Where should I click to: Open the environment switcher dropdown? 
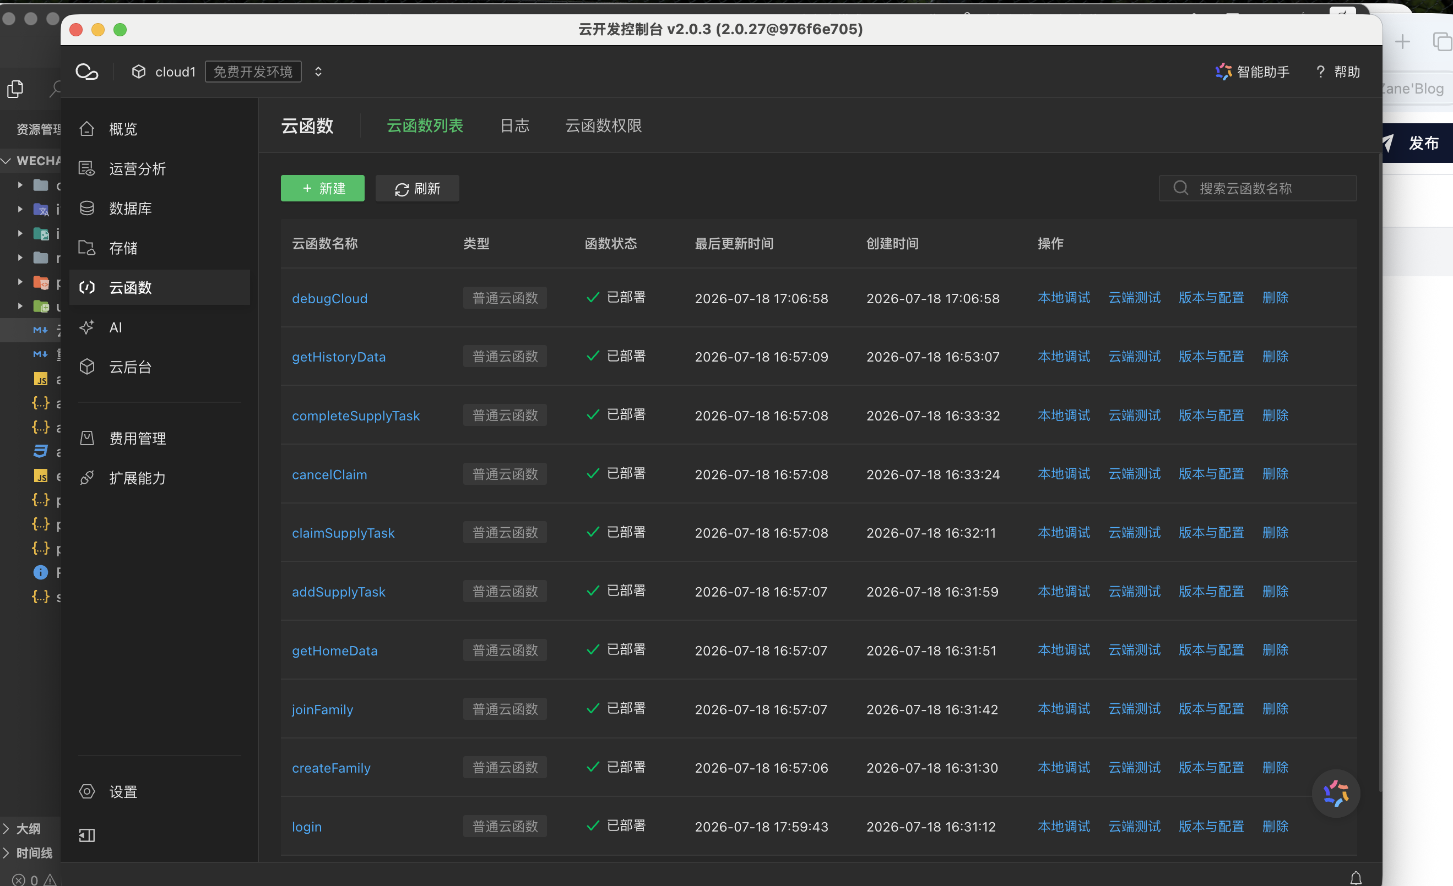tap(318, 72)
